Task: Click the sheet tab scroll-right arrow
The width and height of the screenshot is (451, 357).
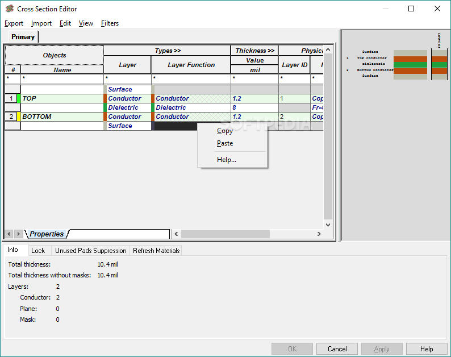Action: pyautogui.click(x=18, y=234)
